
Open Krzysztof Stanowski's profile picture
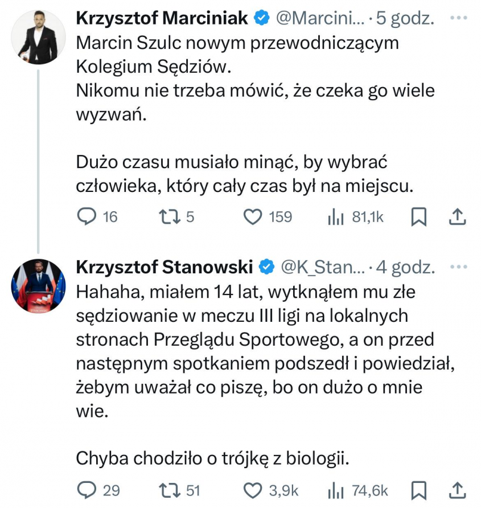tap(38, 285)
